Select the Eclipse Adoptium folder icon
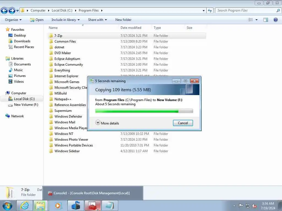282x211 pixels. (51, 59)
